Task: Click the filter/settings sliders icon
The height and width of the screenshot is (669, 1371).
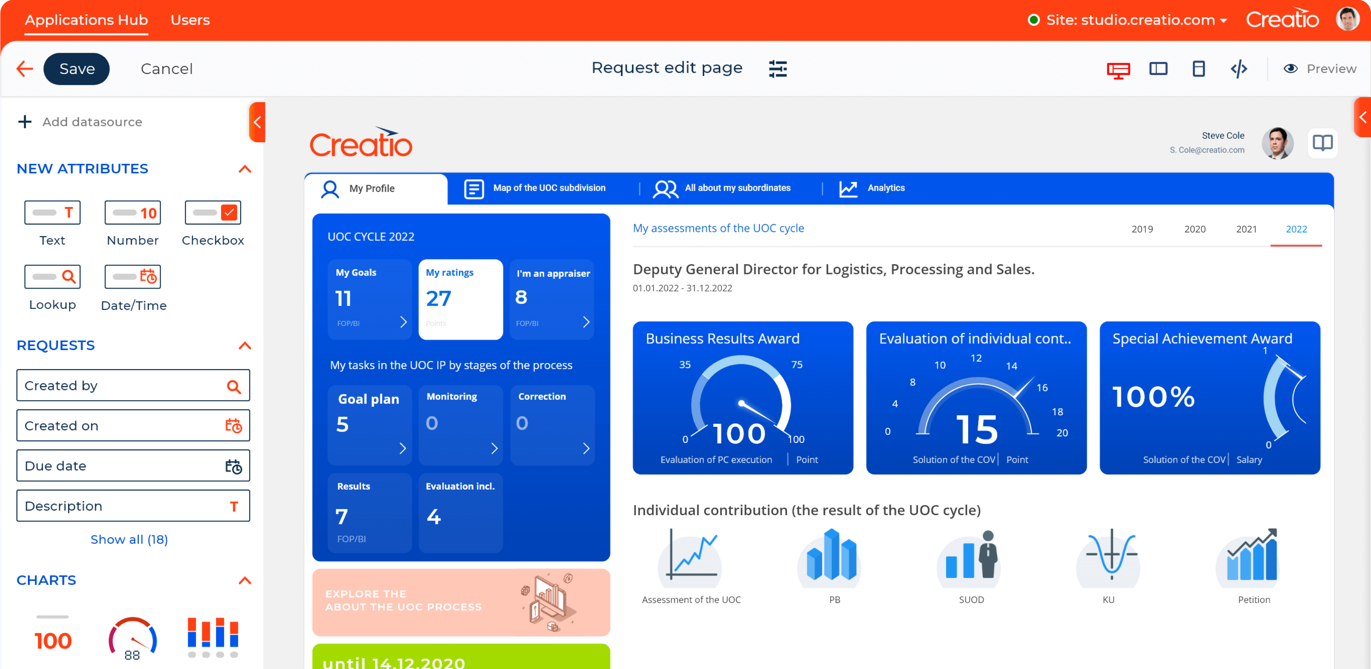Action: 777,69
